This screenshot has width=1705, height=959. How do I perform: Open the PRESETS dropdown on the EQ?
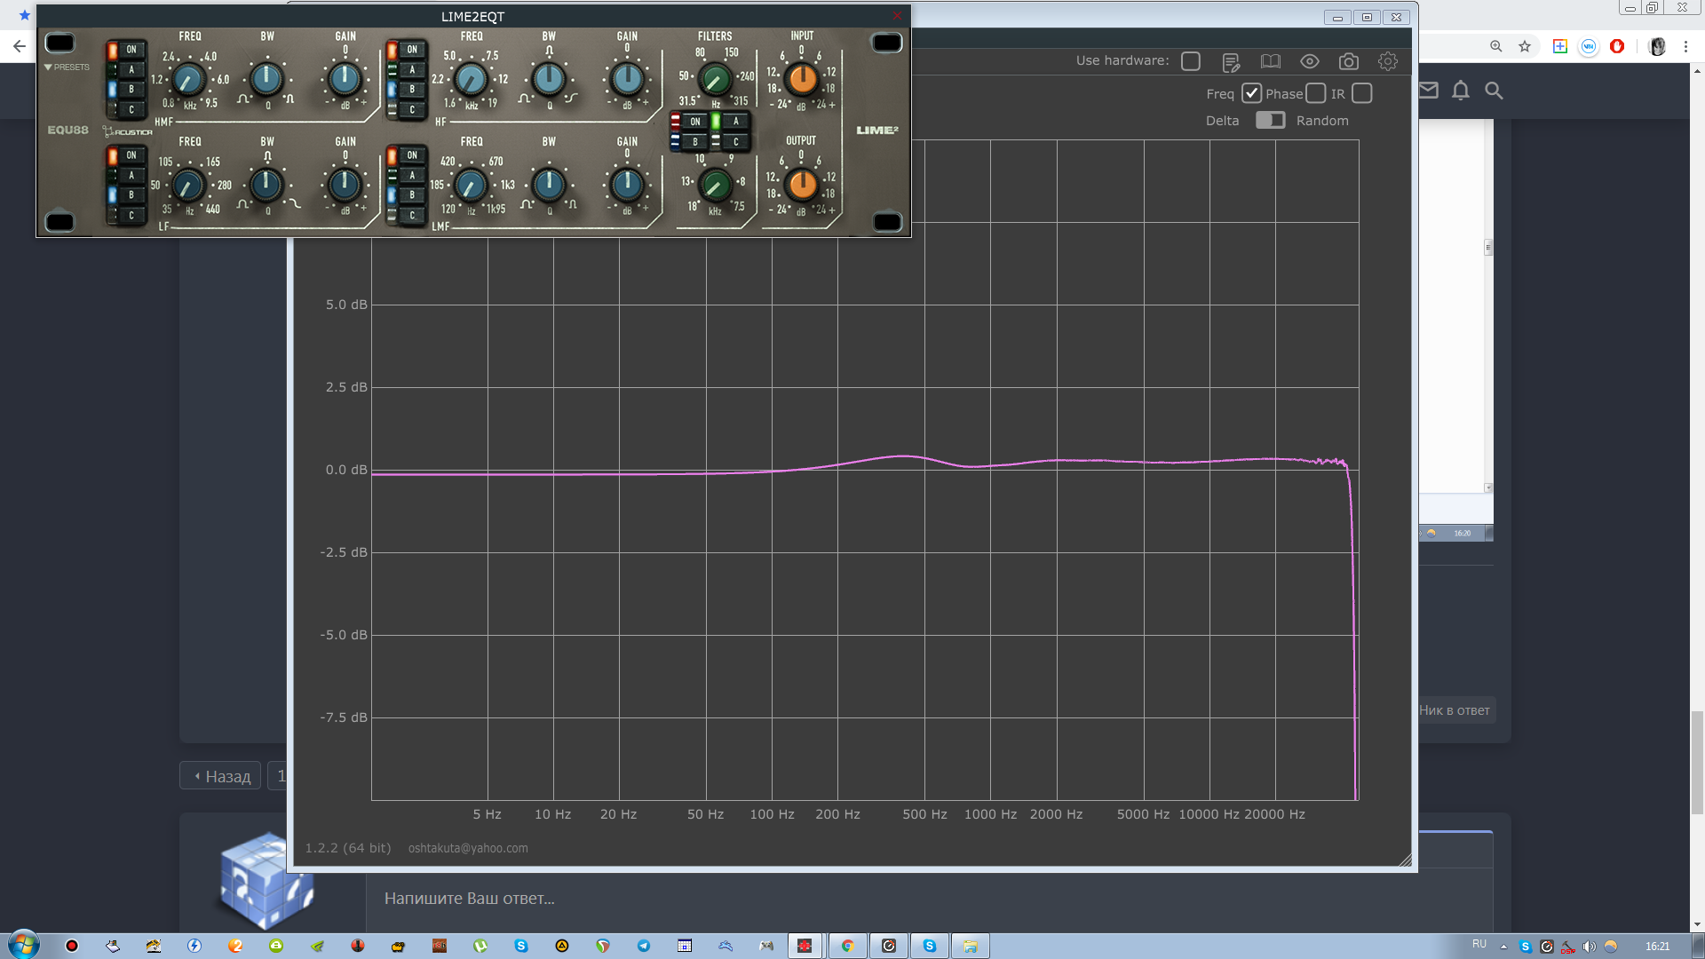[67, 67]
